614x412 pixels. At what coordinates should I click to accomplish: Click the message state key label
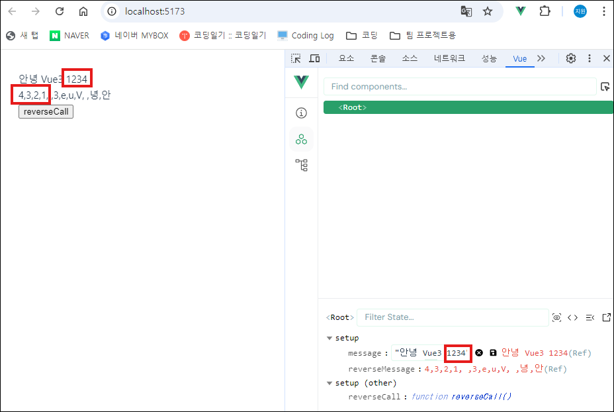click(x=365, y=353)
